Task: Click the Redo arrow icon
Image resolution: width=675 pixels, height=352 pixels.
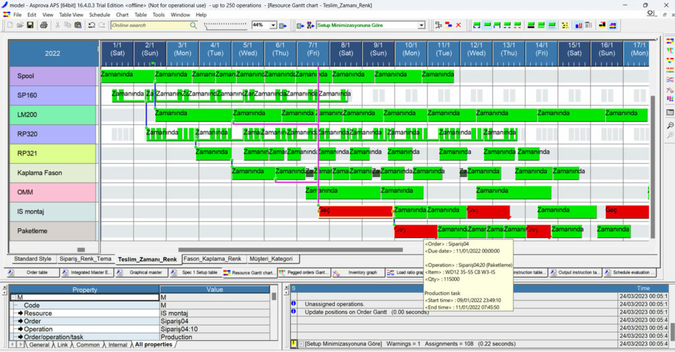Action: click(x=102, y=26)
